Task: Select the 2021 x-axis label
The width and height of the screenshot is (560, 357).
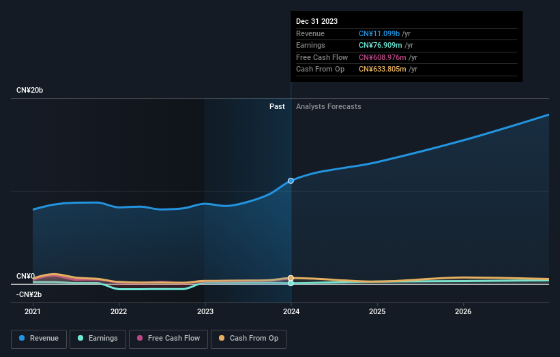Action: pyautogui.click(x=33, y=312)
